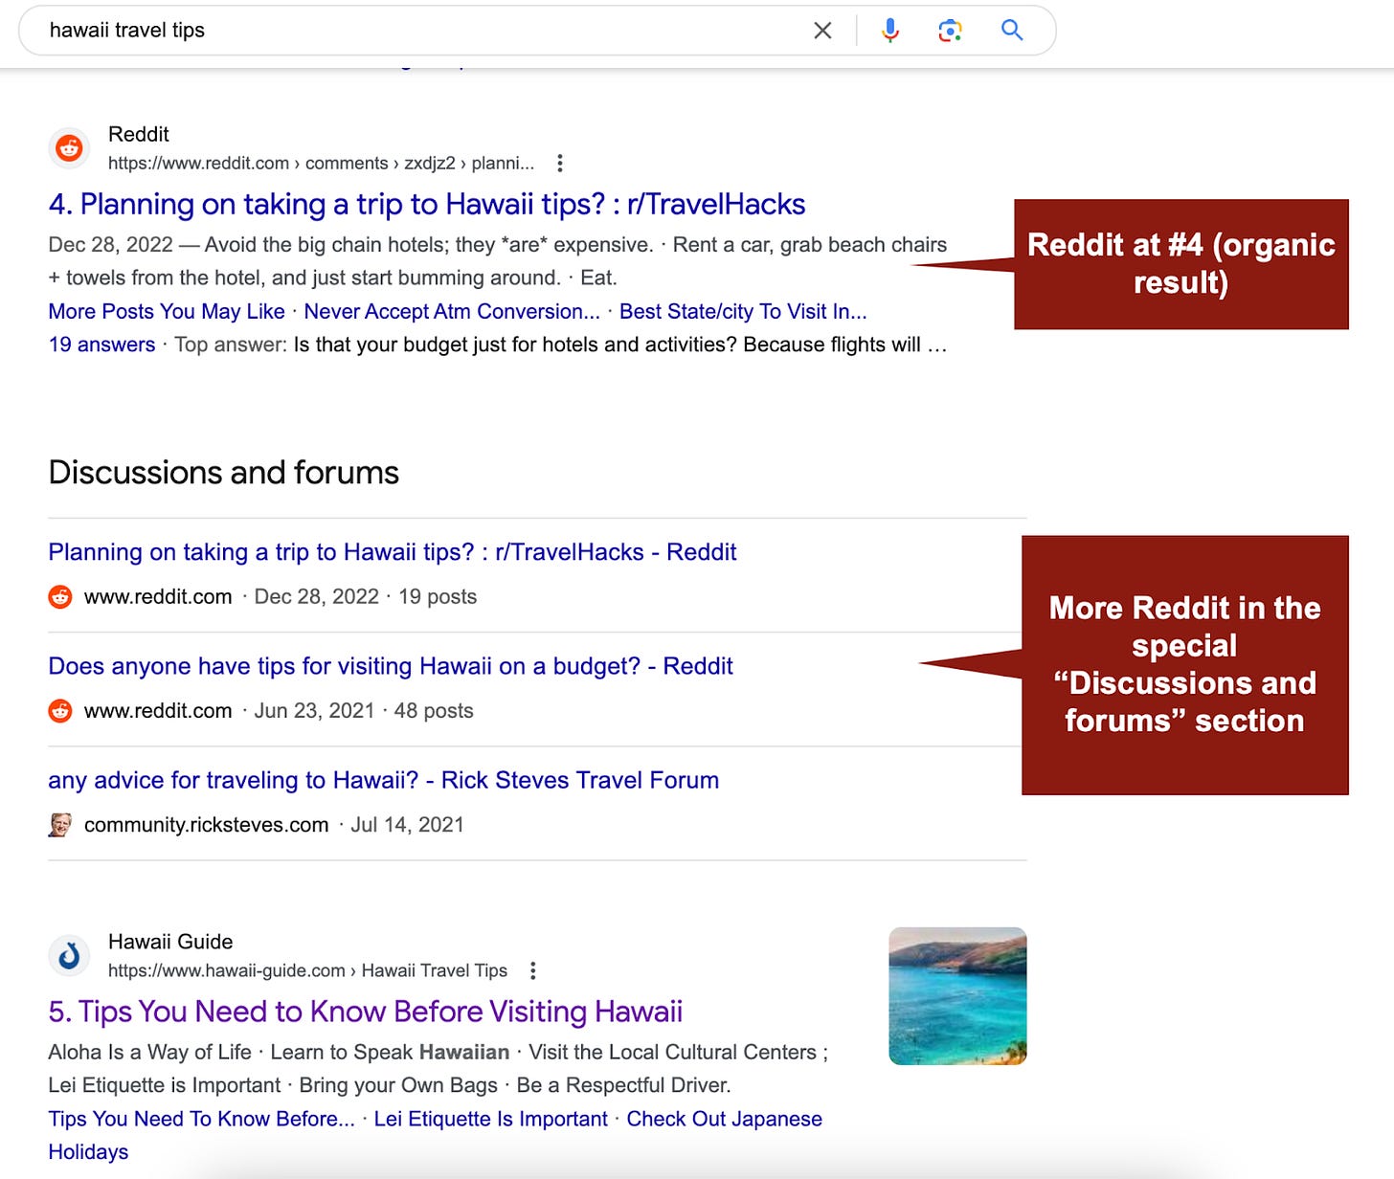Start a voice search with the microphone icon
This screenshot has width=1394, height=1179.
(890, 31)
